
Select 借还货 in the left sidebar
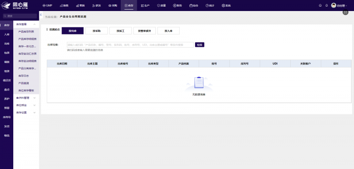[x=7, y=80]
